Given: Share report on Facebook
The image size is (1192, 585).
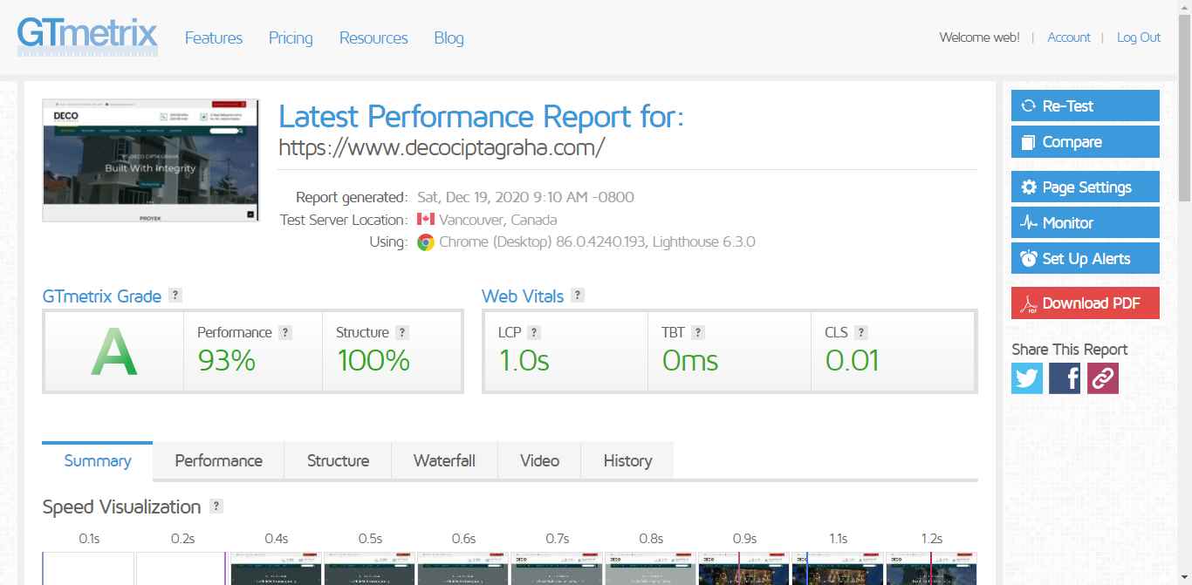Looking at the screenshot, I should coord(1065,378).
